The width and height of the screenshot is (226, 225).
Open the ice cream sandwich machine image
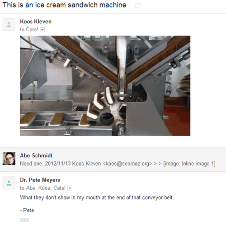(x=105, y=86)
